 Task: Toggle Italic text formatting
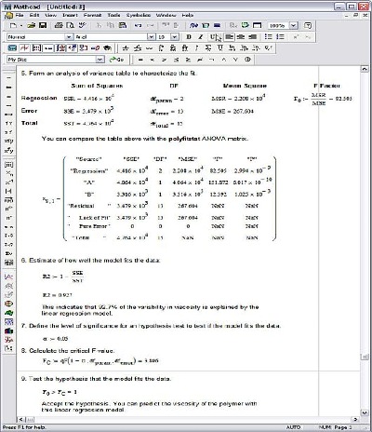tap(201, 37)
